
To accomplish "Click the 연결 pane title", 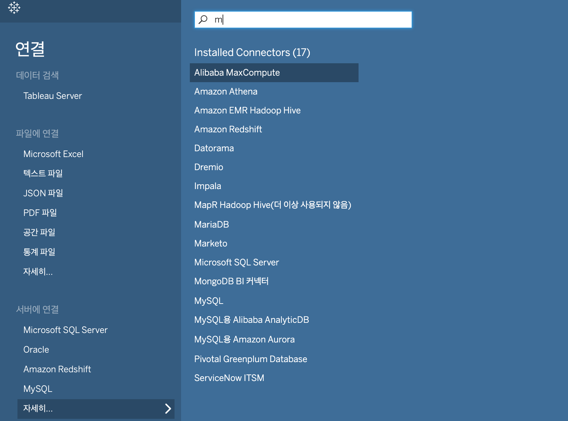I will [30, 49].
